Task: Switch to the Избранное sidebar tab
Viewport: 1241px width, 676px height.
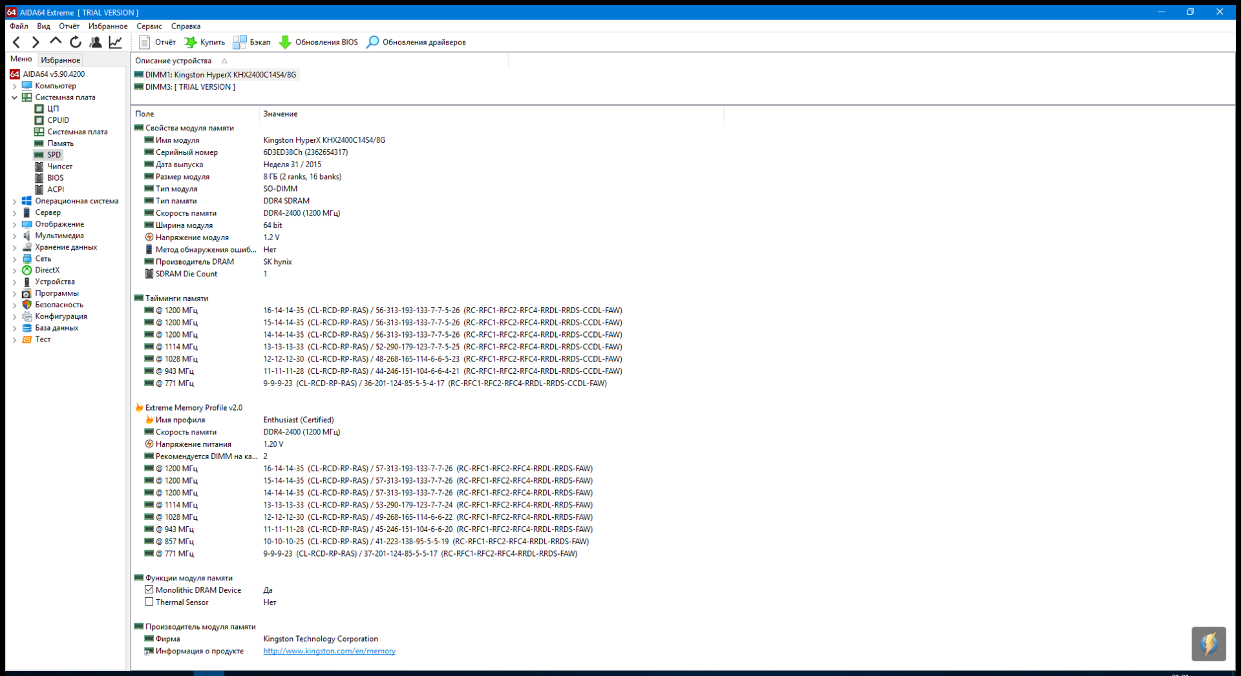Action: pos(60,60)
